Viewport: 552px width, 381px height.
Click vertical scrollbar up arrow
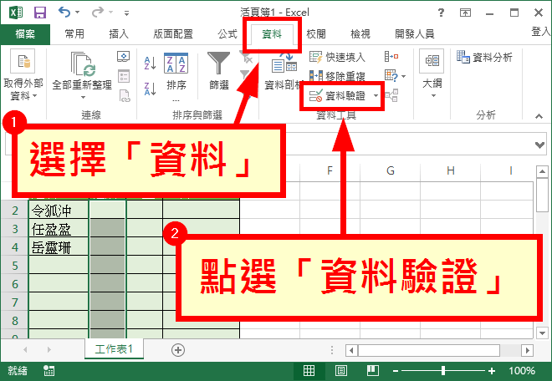[x=542, y=172]
